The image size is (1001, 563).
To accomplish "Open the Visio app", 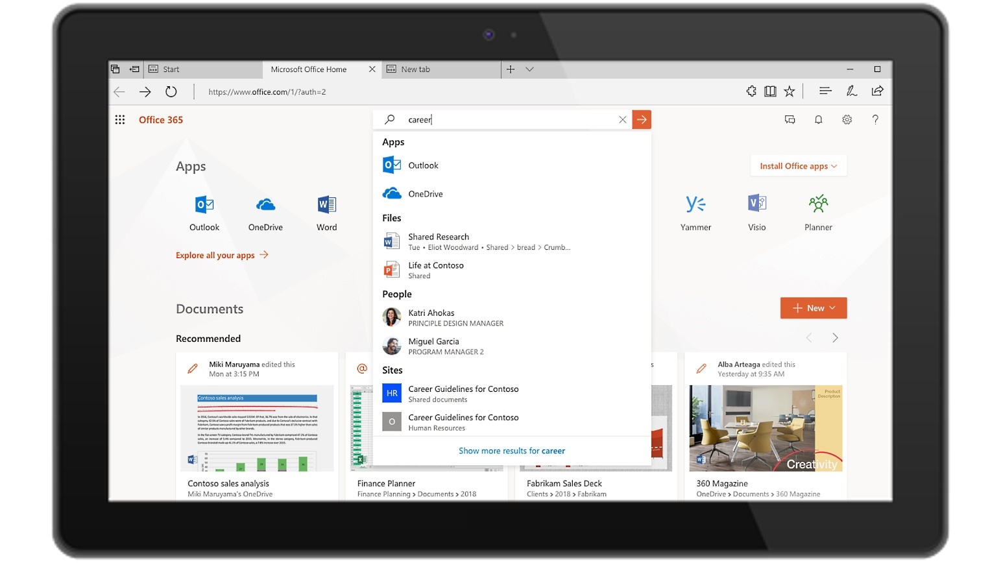I will pos(756,213).
